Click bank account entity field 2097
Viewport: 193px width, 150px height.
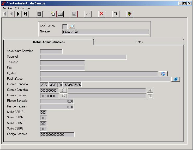(44, 85)
